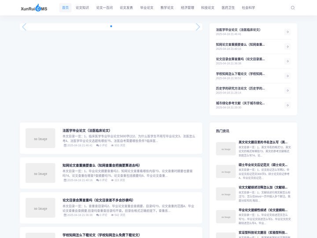Click no image thumbnail of 论文目录会算查重吗 article
This screenshot has height=238, width=317.
(x=41, y=208)
